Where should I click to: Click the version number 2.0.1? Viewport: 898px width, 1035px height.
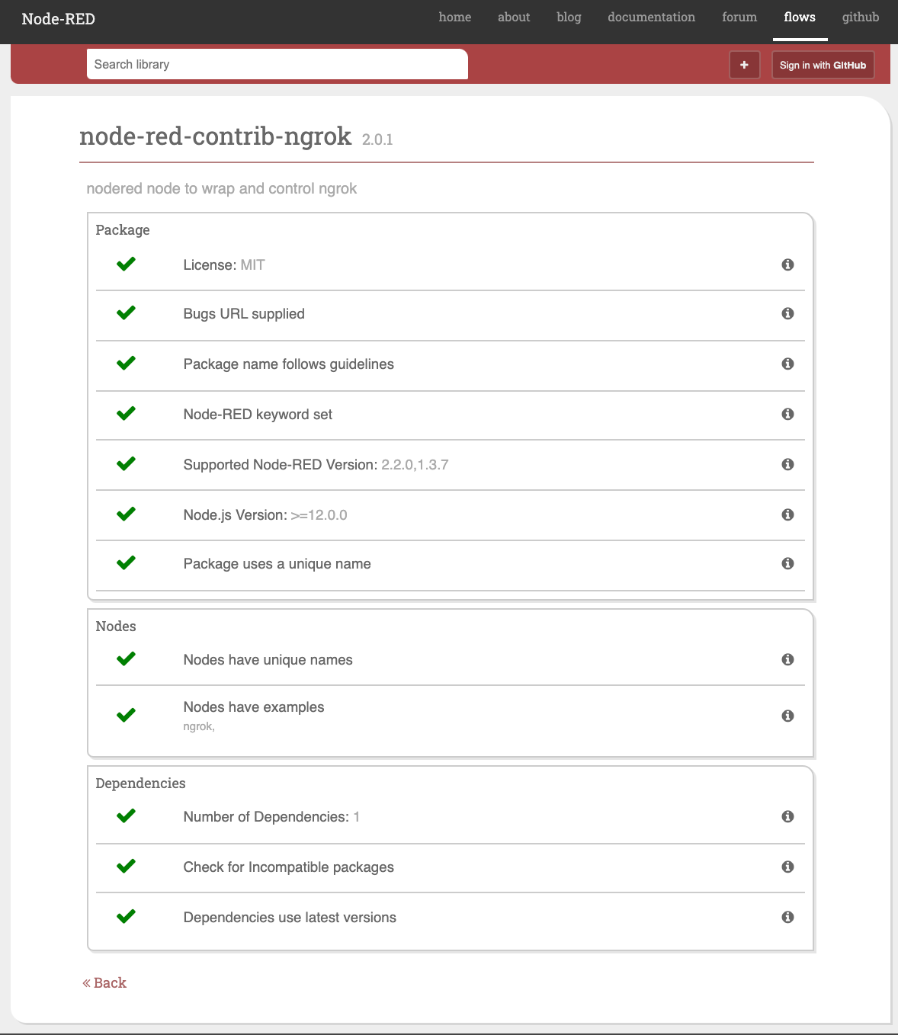click(377, 139)
